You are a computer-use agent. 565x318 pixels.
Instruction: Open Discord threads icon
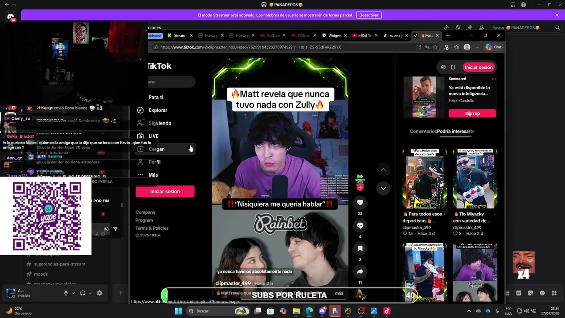447,27
